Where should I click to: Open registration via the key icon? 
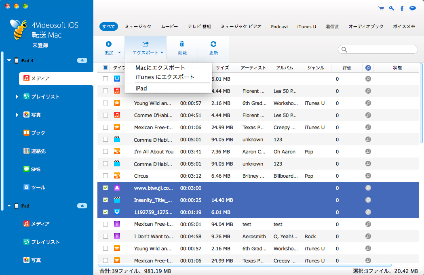point(391,8)
